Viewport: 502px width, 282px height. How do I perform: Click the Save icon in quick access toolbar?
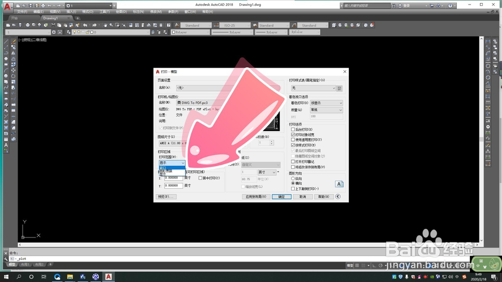pos(31,6)
